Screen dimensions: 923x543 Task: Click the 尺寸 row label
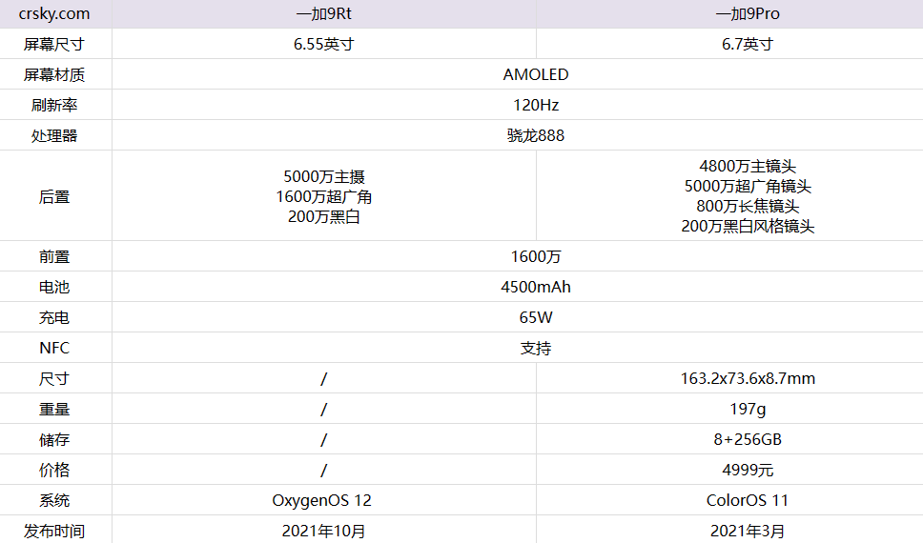(54, 379)
